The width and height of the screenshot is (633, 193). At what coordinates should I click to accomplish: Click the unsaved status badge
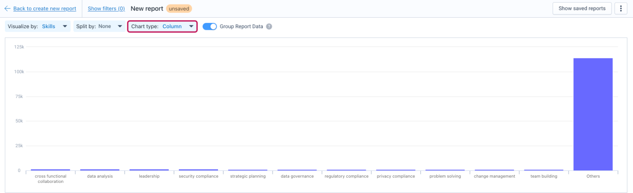(179, 8)
